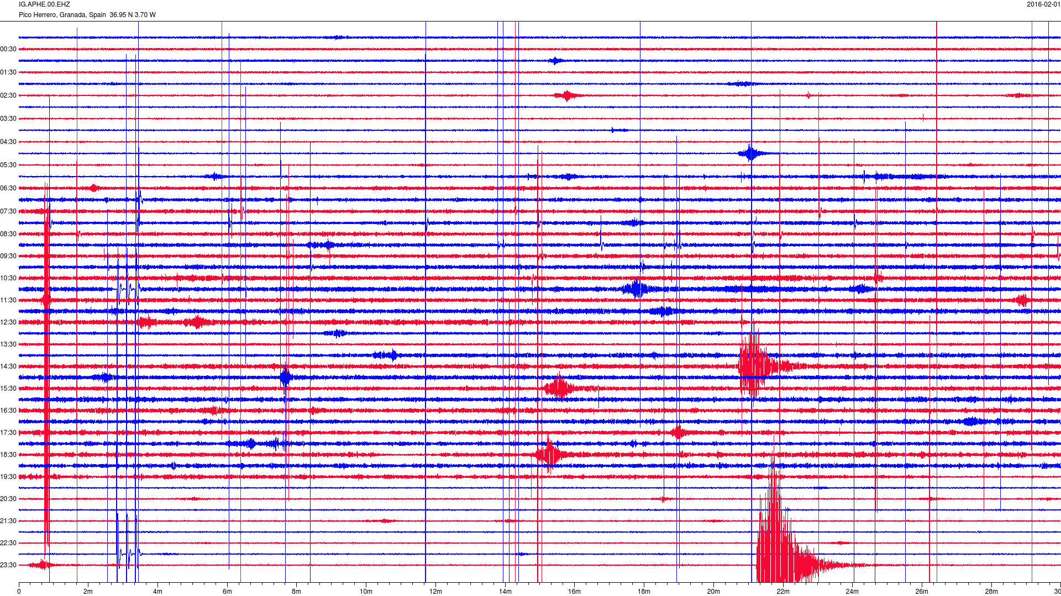Click the 12:30 time label
1061x596 pixels.
pos(8,322)
